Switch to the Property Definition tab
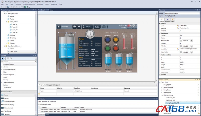The width and height of the screenshot is (201, 116). point(53,85)
